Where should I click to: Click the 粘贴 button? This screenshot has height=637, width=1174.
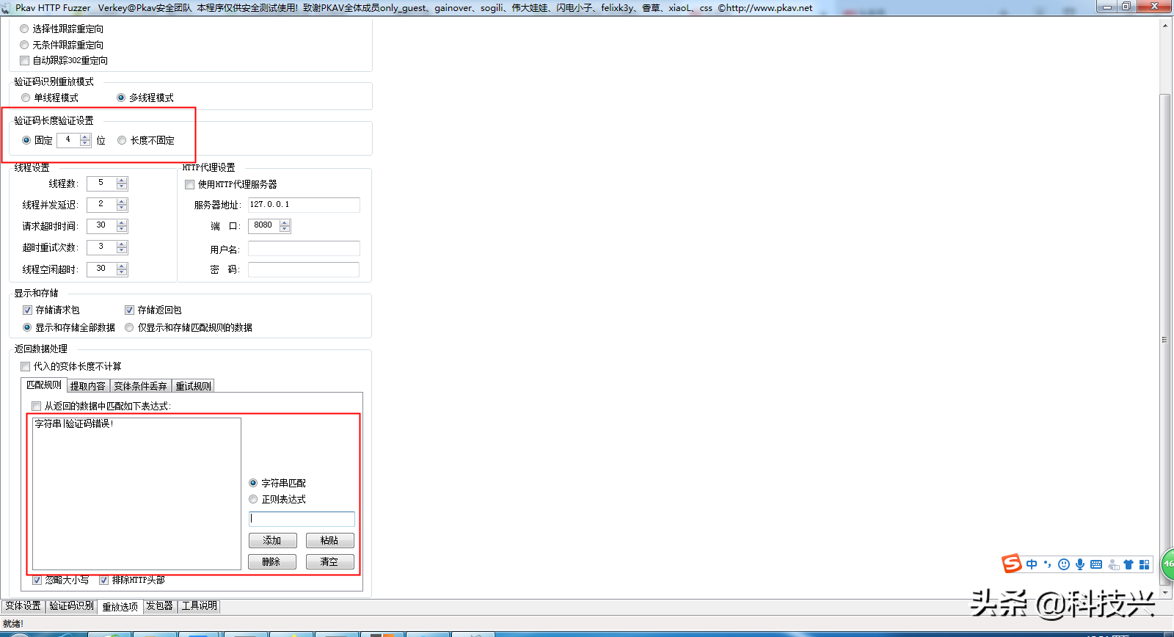[329, 540]
